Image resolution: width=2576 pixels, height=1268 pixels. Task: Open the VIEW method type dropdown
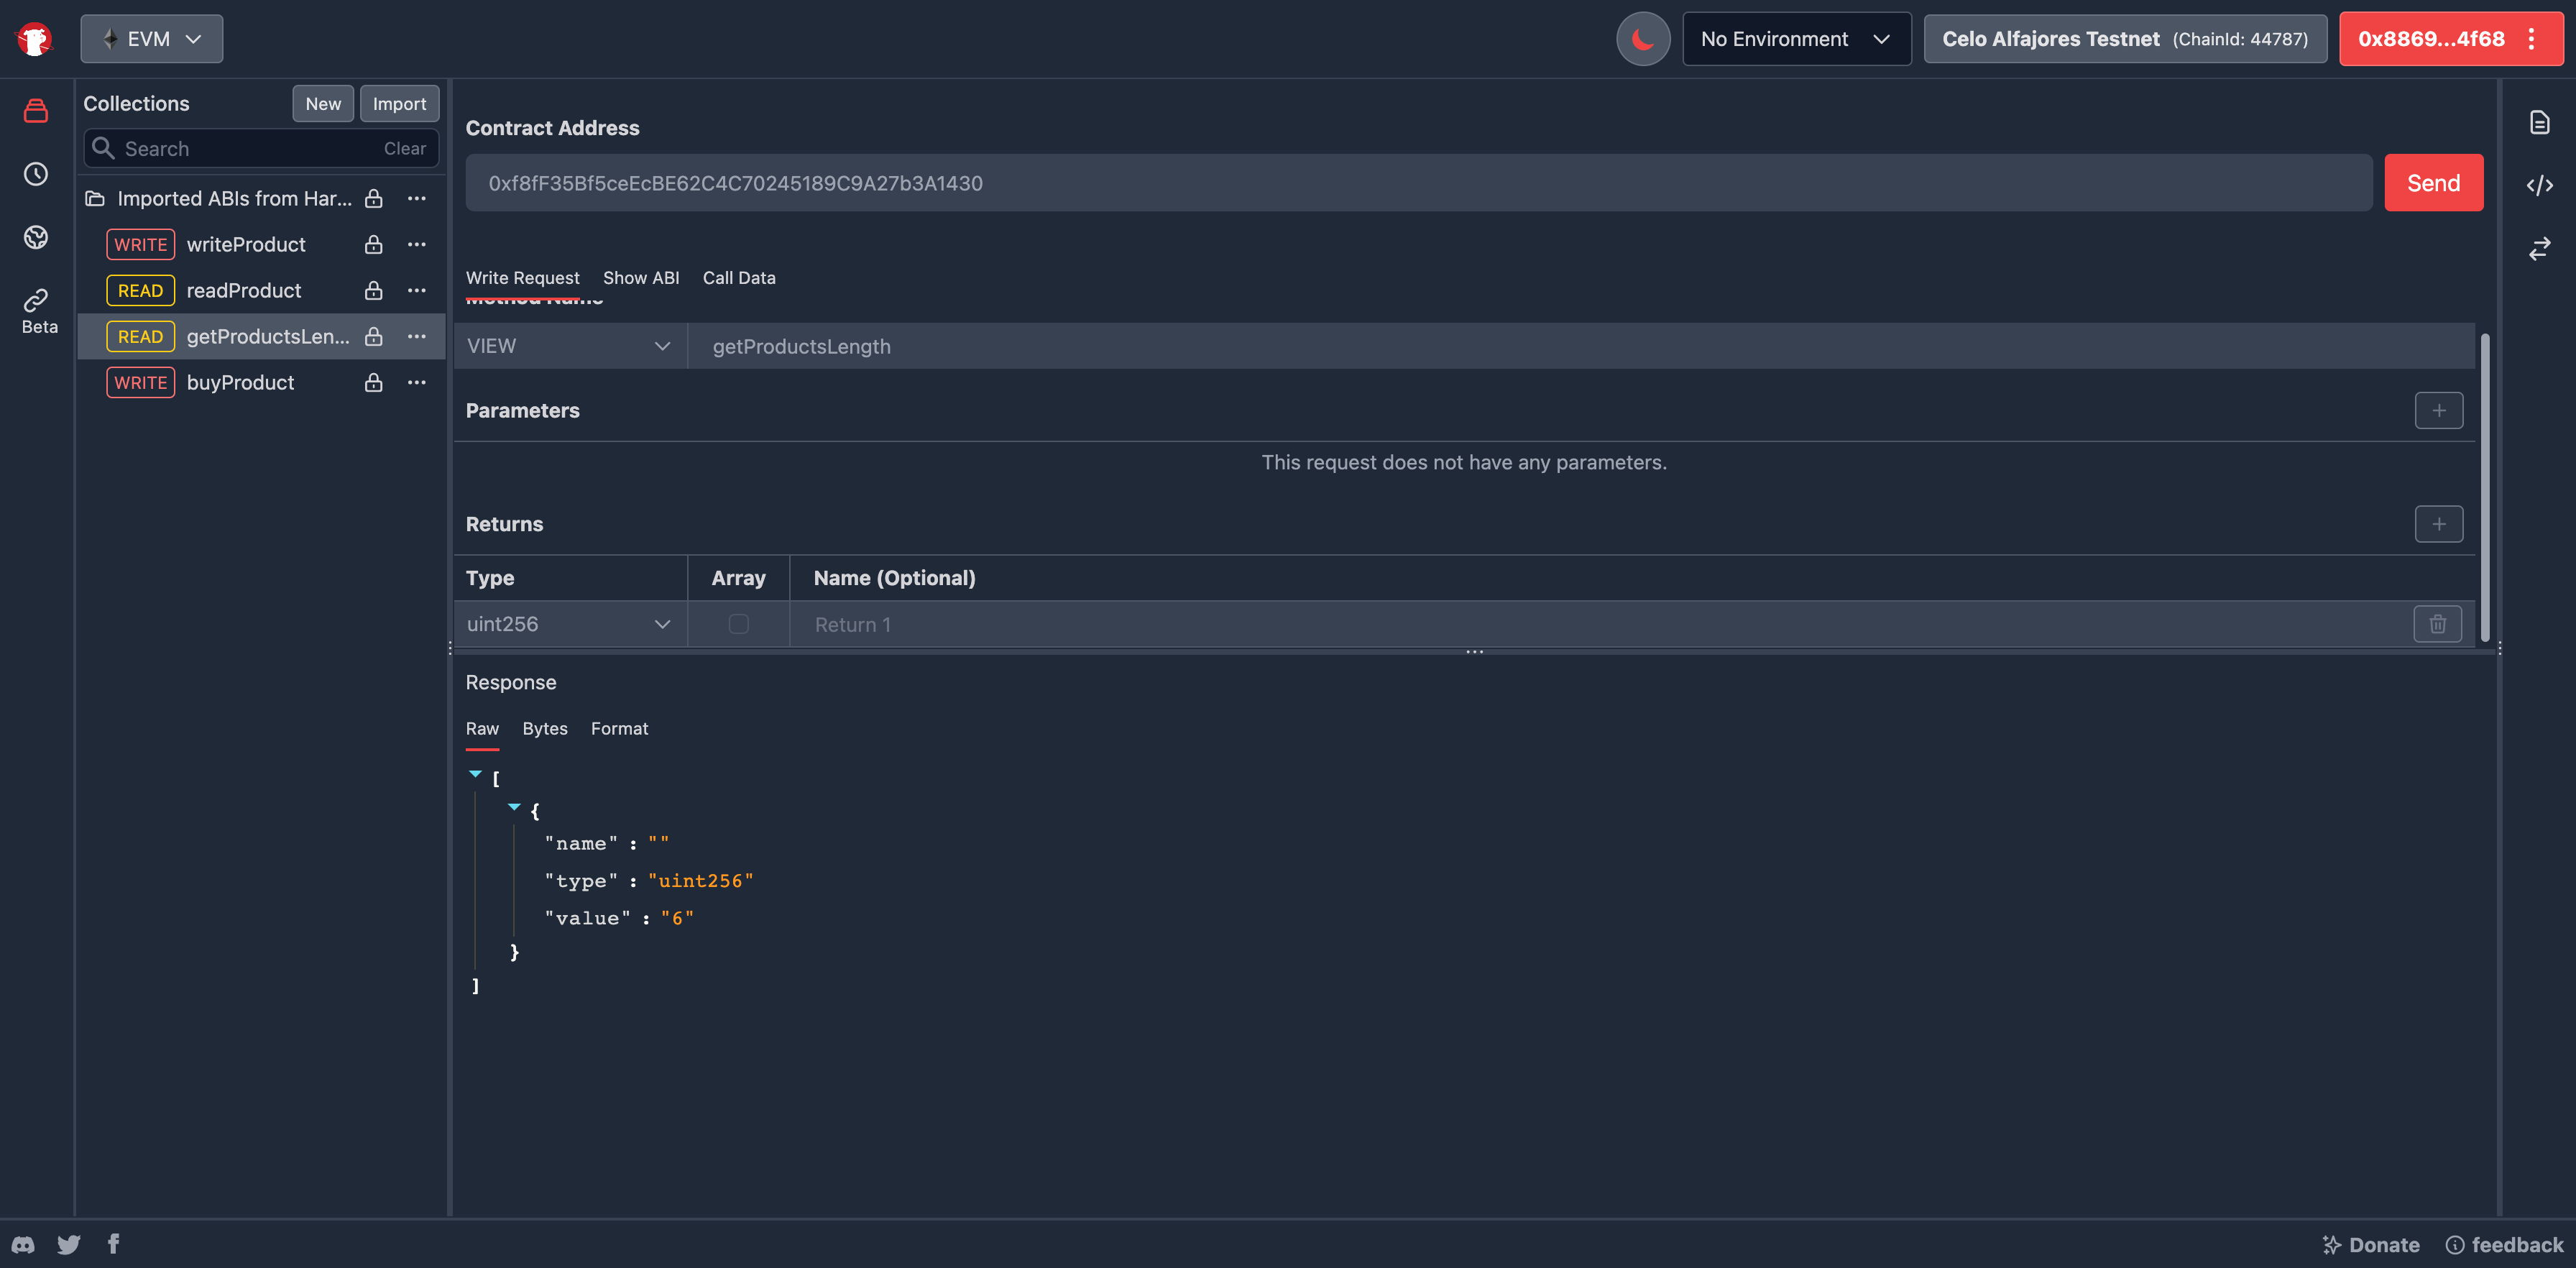coord(569,346)
